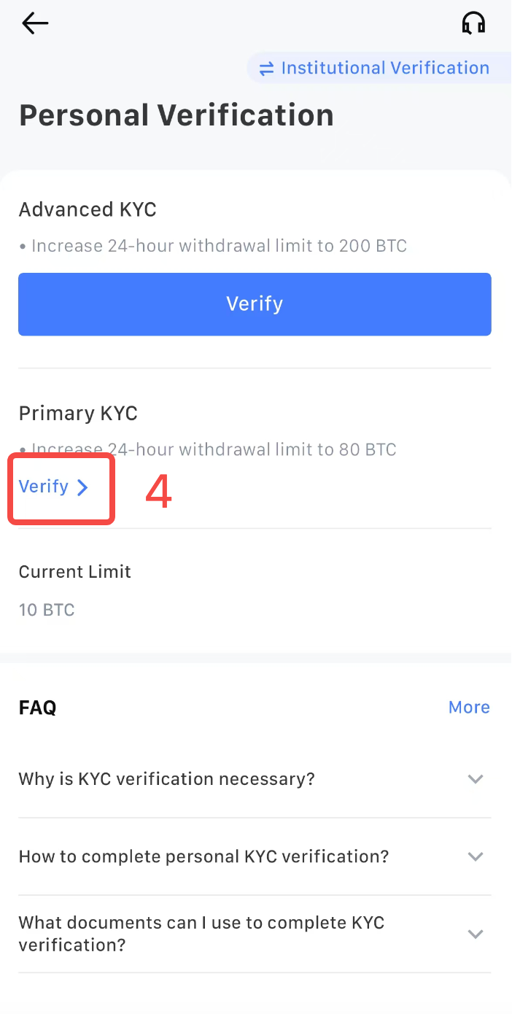Expand chevron for how to complete personal KYC
The height and width of the screenshot is (1014, 512).
click(x=476, y=856)
